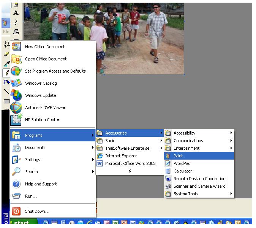Click the Start button on the taskbar
This screenshot has height=228, width=256.
[19, 223]
